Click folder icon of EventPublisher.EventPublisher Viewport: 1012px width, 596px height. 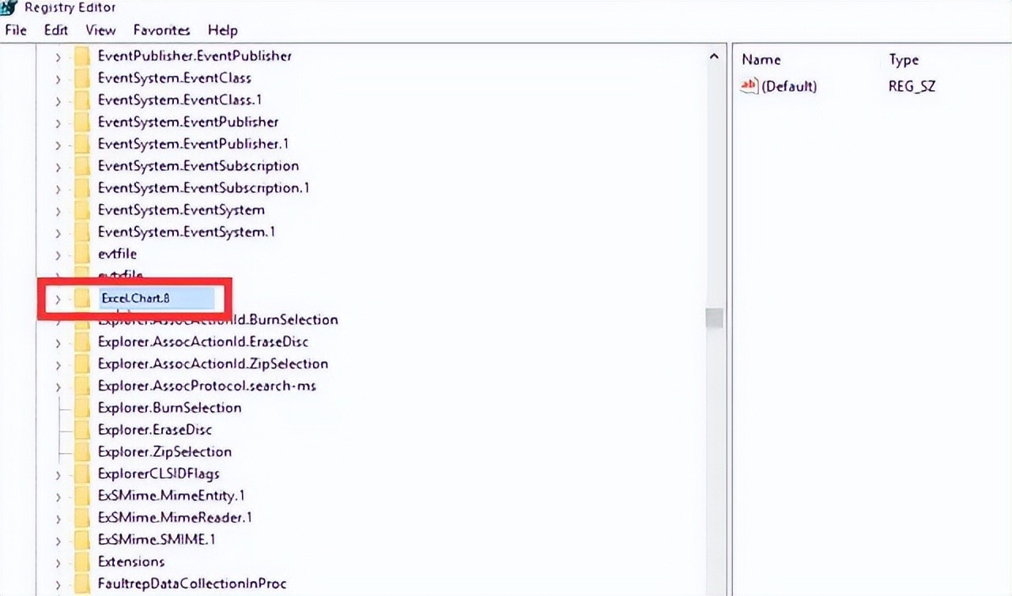[x=82, y=56]
